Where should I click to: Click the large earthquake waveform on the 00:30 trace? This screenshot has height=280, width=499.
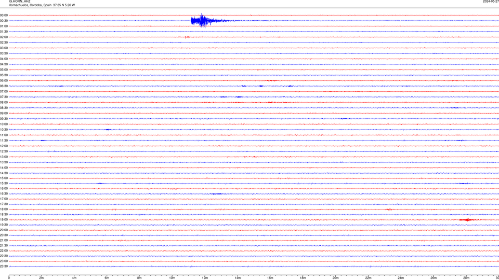(x=208, y=21)
